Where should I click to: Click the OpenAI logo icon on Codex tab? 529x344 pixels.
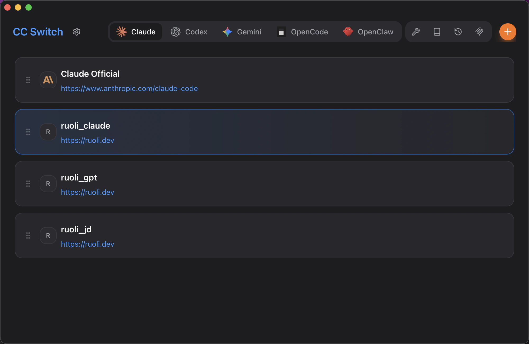[x=176, y=32]
